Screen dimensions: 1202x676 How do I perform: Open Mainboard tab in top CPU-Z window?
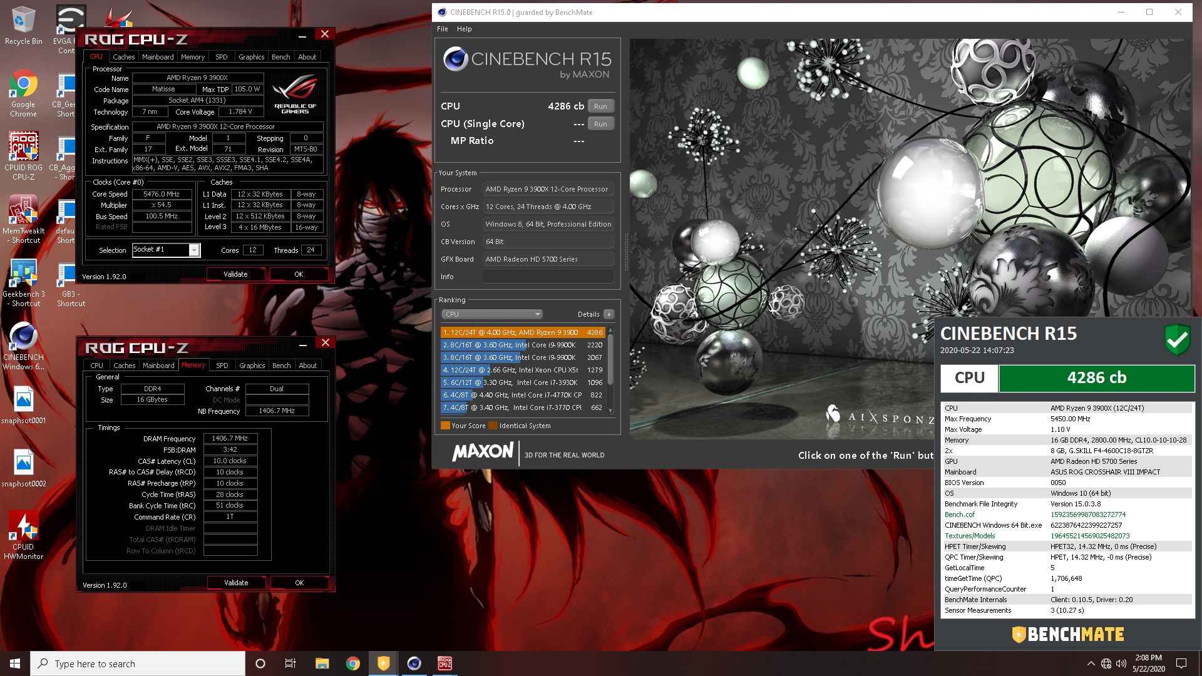[x=158, y=57]
